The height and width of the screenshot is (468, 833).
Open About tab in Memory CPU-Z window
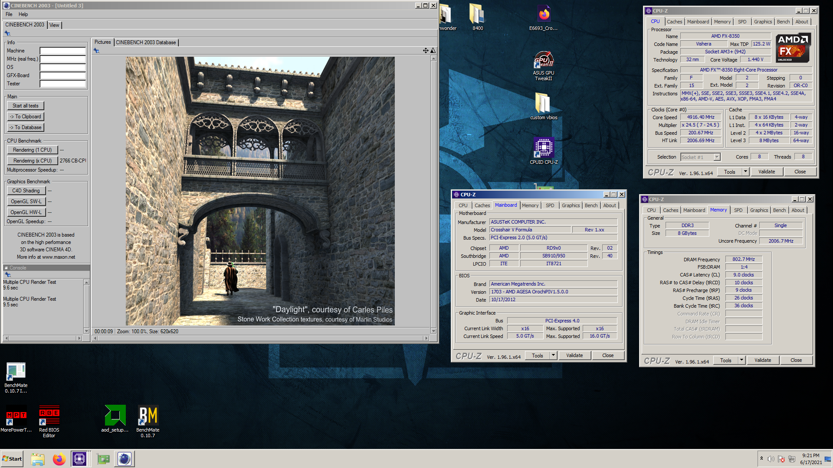click(x=797, y=210)
